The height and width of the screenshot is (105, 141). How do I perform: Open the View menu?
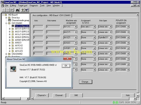point(48,5)
